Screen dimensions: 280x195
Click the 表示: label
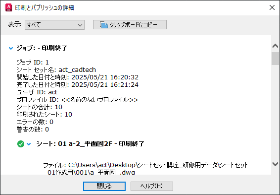[15, 24]
